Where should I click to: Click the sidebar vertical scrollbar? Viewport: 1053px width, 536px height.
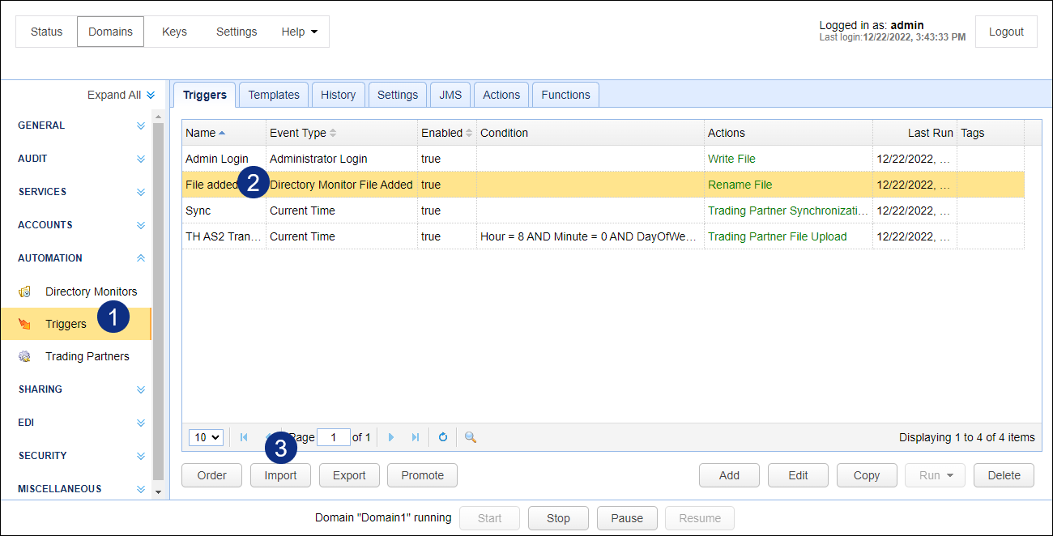pos(158,300)
